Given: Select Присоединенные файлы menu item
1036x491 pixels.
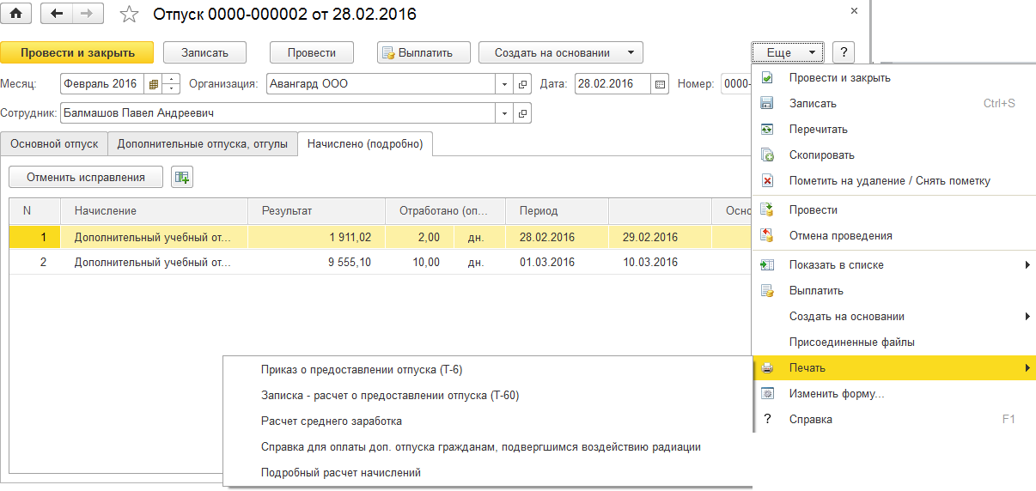Looking at the screenshot, I should [x=893, y=342].
